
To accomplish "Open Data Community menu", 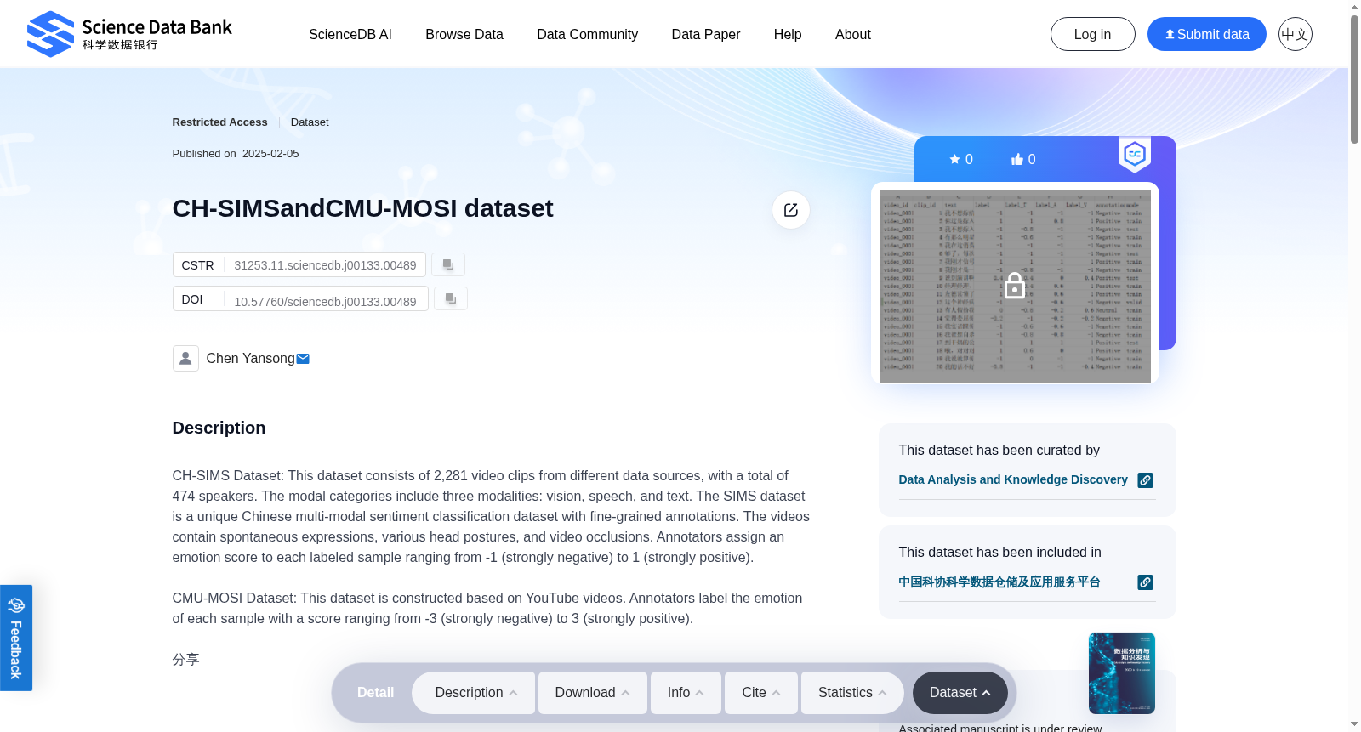I will (x=588, y=35).
